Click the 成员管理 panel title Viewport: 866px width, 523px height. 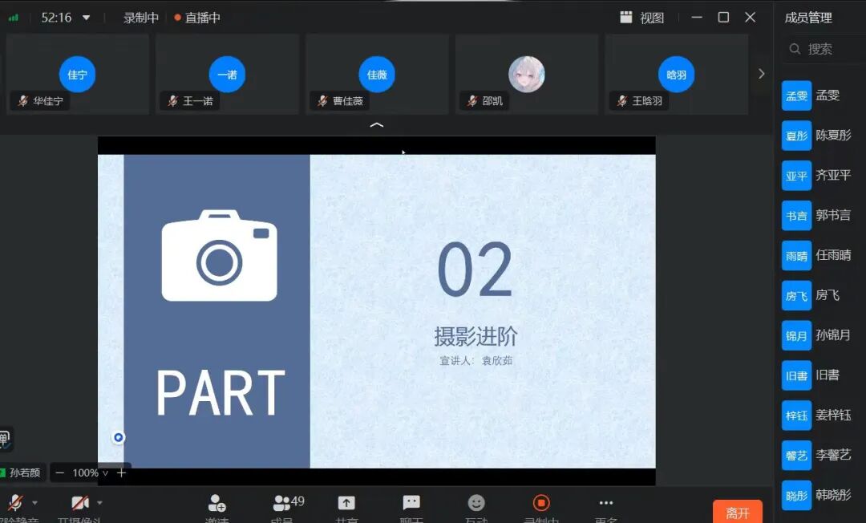[x=808, y=18]
